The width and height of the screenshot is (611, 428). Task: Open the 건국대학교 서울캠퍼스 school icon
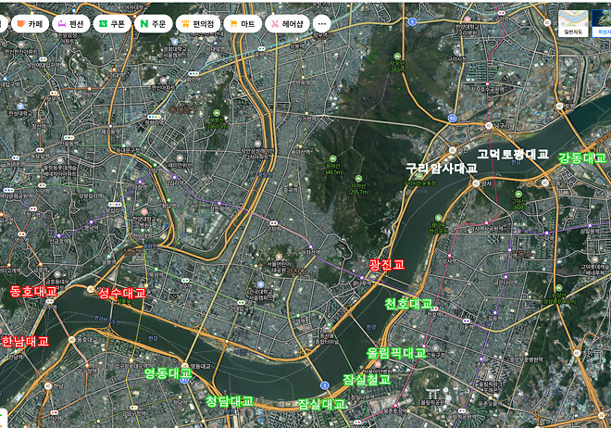pyautogui.click(x=260, y=284)
